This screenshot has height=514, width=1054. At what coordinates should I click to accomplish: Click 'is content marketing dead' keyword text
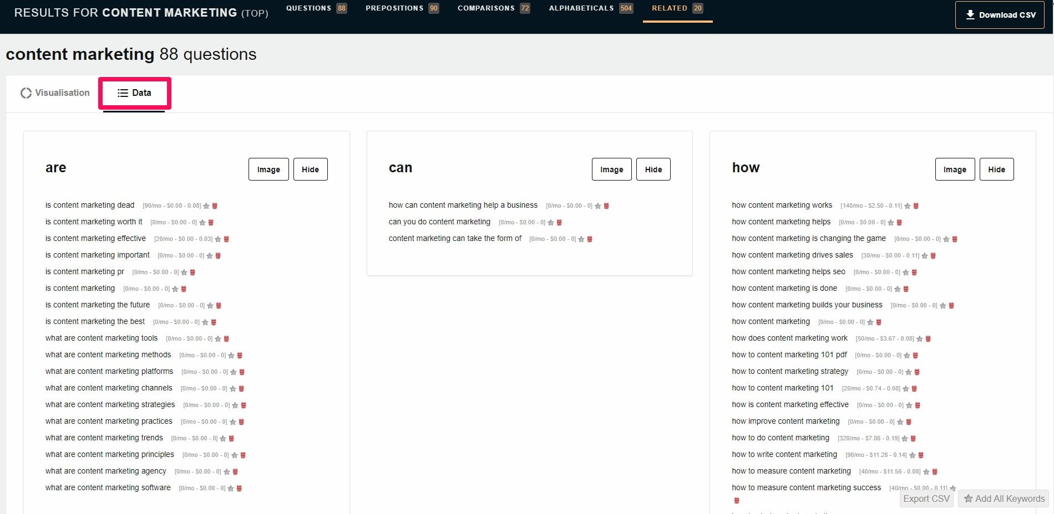click(90, 205)
